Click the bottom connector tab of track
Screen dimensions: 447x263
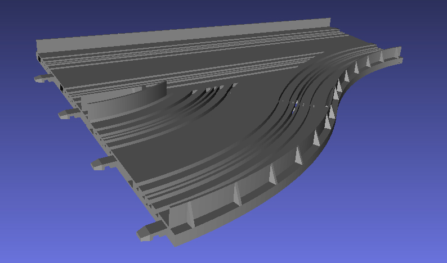tap(146, 232)
